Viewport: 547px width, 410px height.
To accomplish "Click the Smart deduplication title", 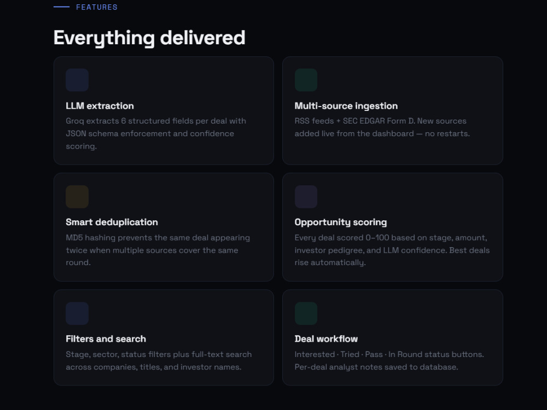I will point(112,222).
